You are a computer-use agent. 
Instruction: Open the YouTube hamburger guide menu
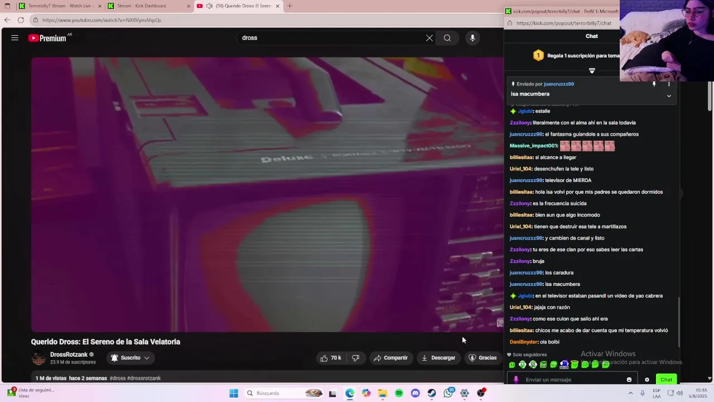(x=15, y=38)
